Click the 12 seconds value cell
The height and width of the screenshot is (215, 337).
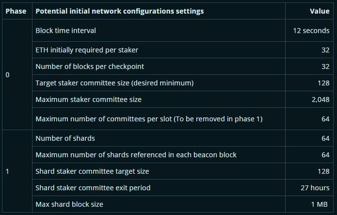tap(311, 31)
